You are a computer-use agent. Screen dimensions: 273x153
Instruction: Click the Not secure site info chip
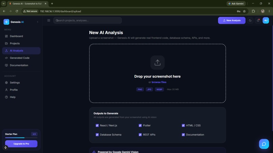[x=30, y=11]
